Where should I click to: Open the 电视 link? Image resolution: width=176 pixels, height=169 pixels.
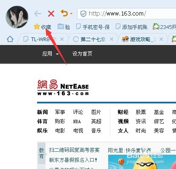(x=78, y=131)
